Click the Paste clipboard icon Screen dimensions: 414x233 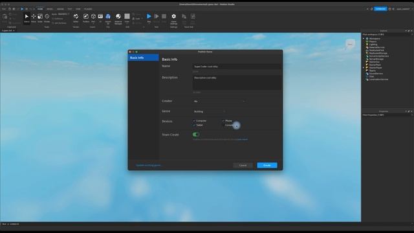tap(5, 17)
